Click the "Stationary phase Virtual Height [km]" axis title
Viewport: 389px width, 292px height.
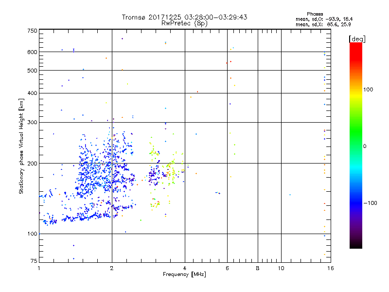tap(21, 146)
